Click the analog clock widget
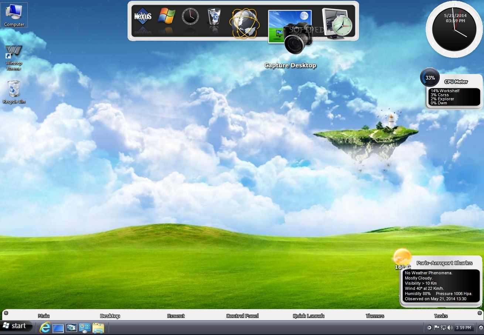The height and width of the screenshot is (335, 484). click(x=454, y=30)
